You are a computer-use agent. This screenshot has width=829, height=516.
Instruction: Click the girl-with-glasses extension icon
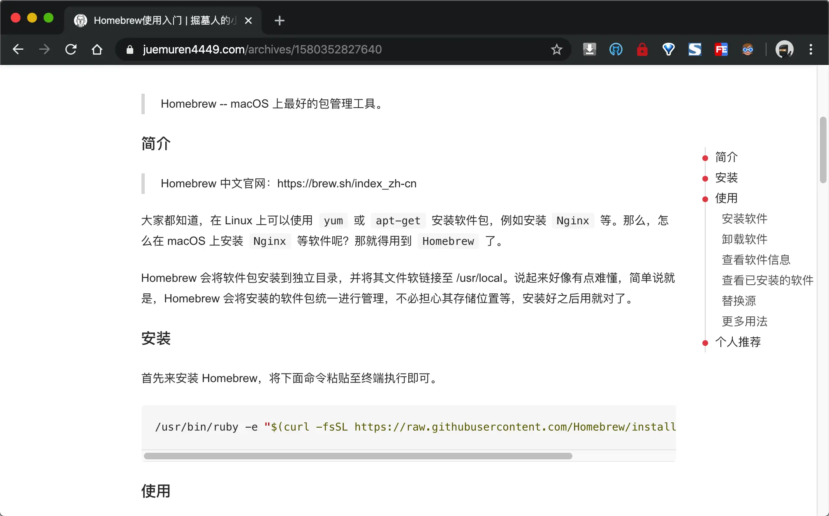[748, 49]
